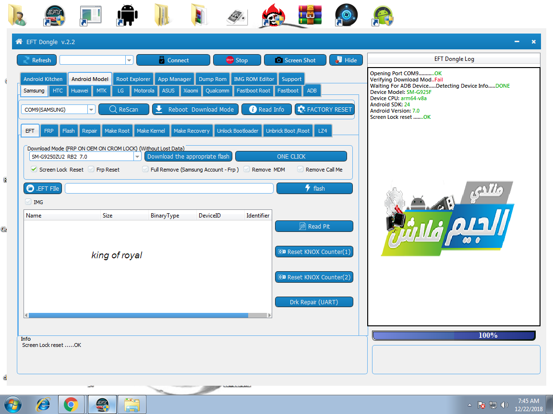The image size is (553, 414).
Task: Click the ONE CLICK button
Action: pos(291,156)
